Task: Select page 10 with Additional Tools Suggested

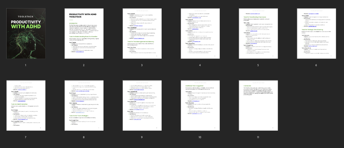Action: click(x=200, y=105)
